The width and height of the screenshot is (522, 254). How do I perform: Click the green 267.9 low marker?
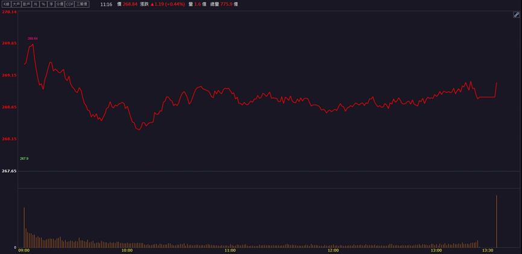pyautogui.click(x=24, y=159)
